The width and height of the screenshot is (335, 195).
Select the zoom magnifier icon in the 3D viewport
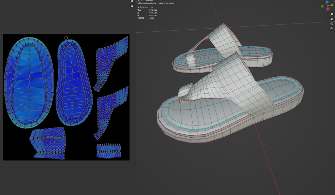331,14
